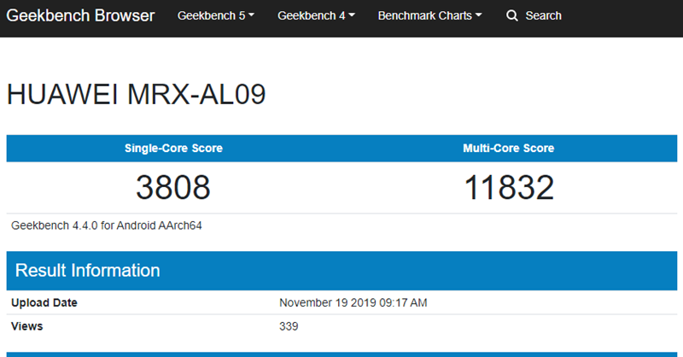Expand the caret arrow beside Geekbench 4
The image size is (683, 357).
pos(352,15)
